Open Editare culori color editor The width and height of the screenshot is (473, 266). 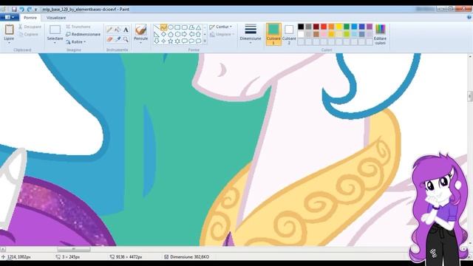pyautogui.click(x=380, y=35)
